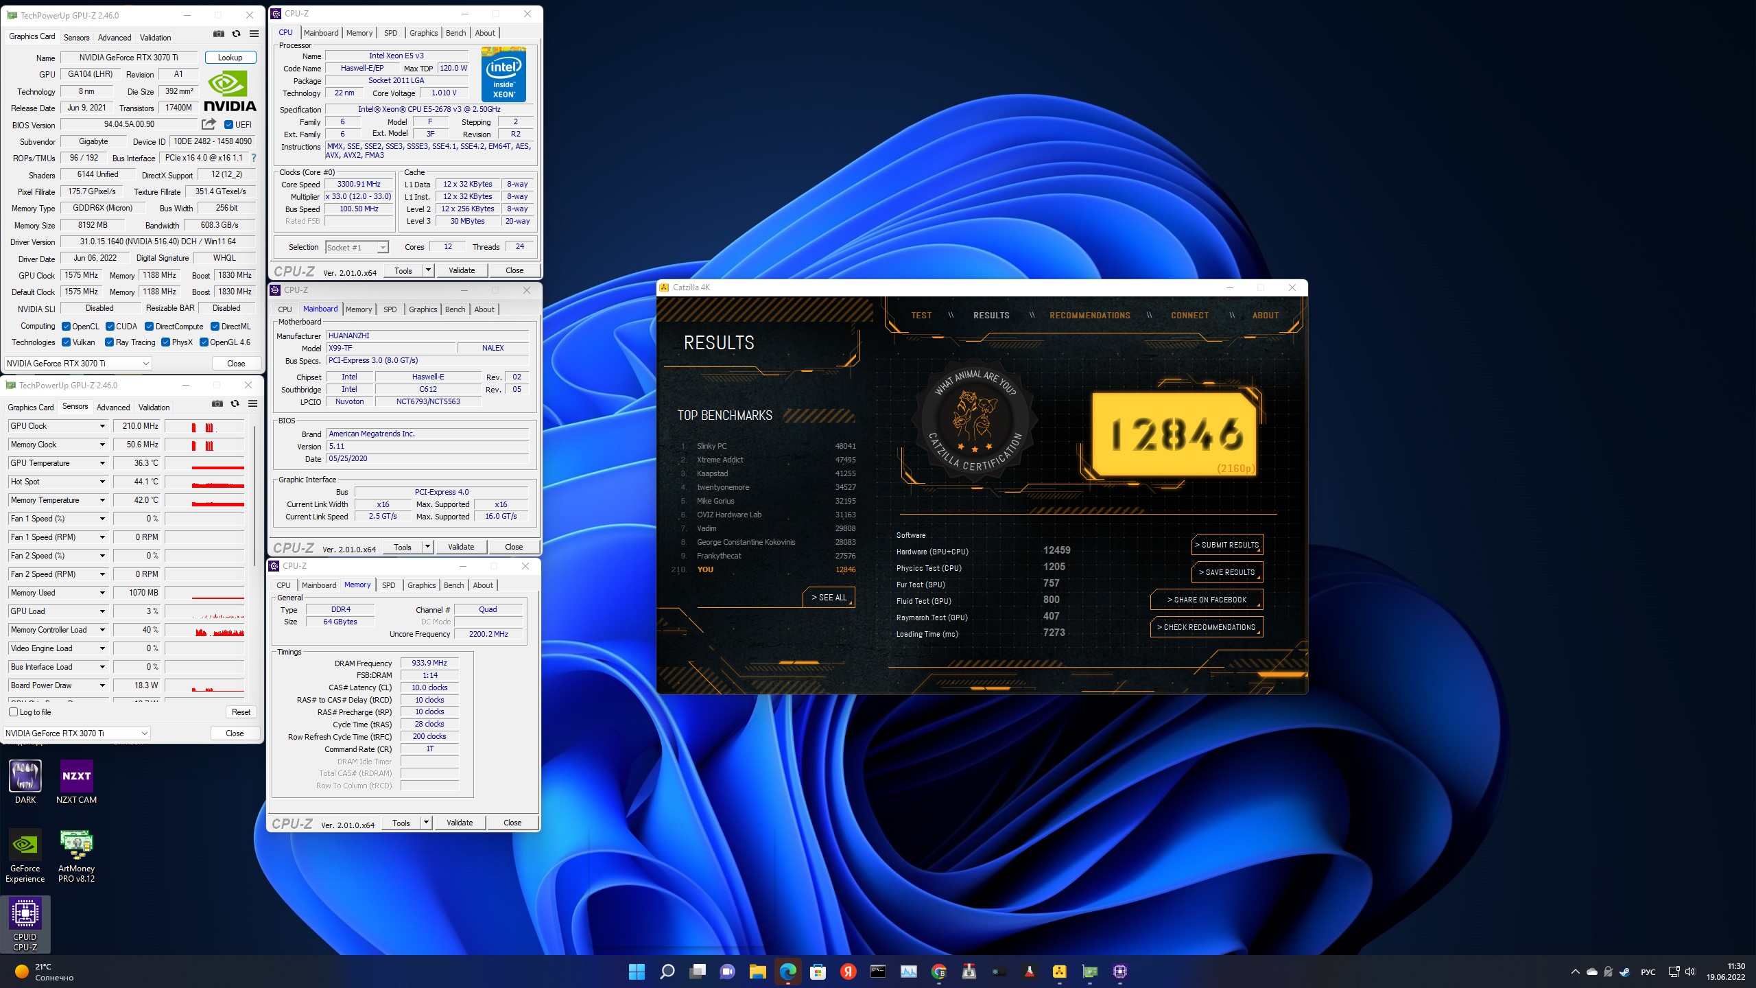
Task: Switch to the Advanced tab in GPU-Z Graphics Card window
Action: (115, 38)
